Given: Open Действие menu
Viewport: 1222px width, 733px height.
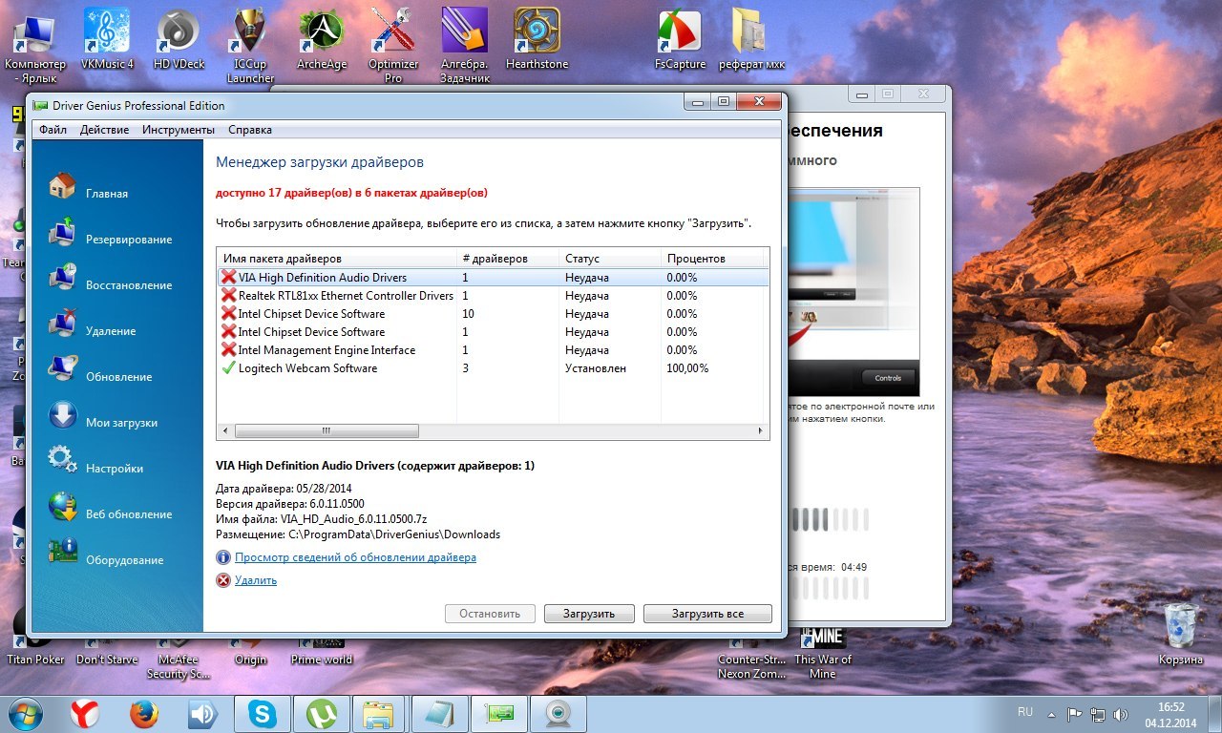Looking at the screenshot, I should pyautogui.click(x=104, y=130).
